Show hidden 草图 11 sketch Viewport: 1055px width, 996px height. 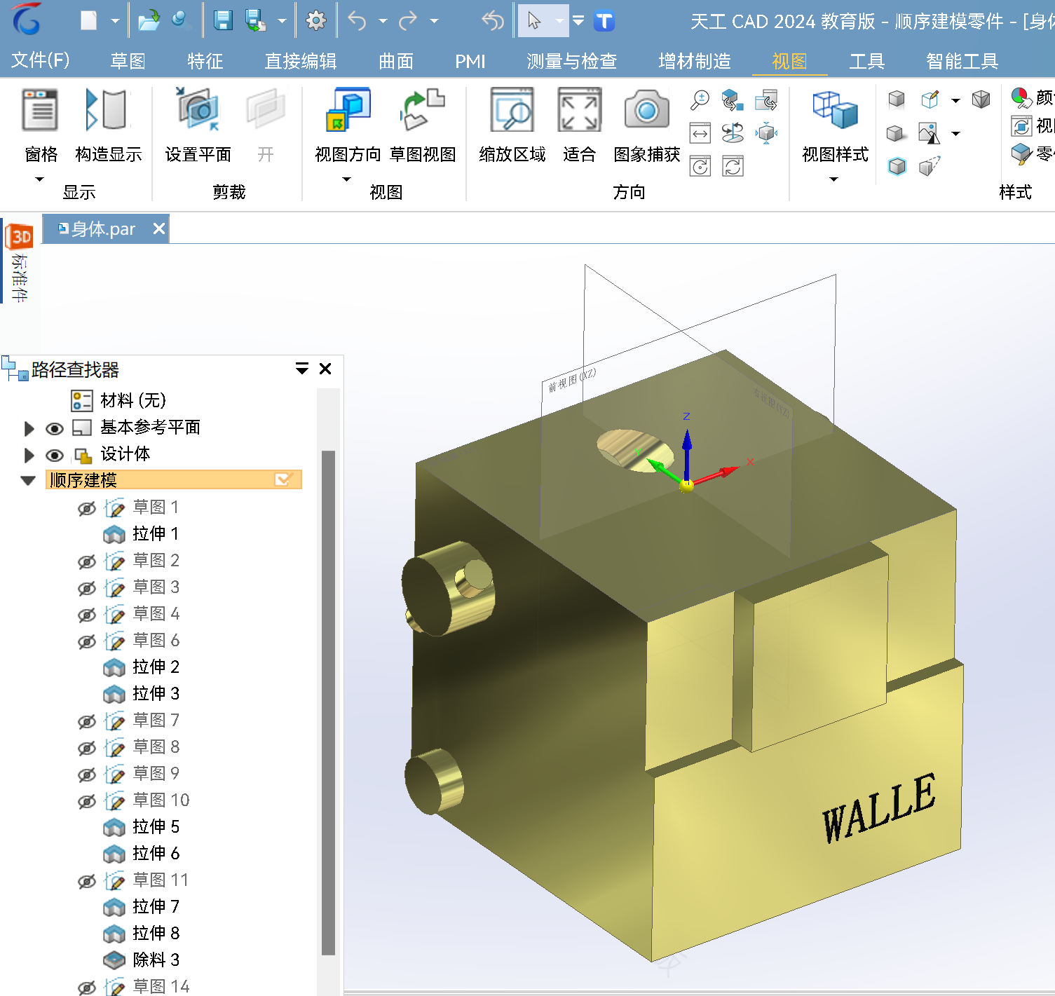click(x=87, y=881)
